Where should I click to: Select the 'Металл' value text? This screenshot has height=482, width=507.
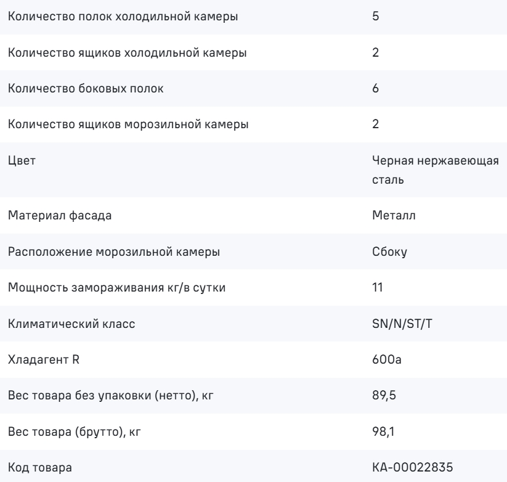[394, 216]
